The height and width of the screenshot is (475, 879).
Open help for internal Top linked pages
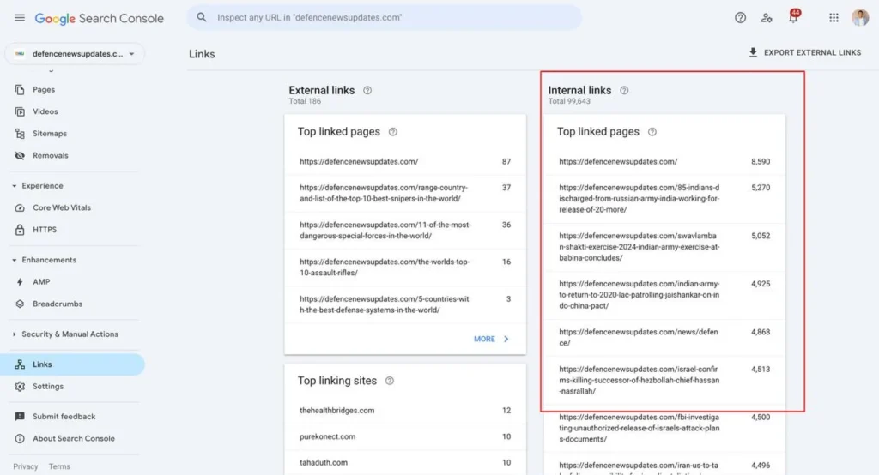652,132
